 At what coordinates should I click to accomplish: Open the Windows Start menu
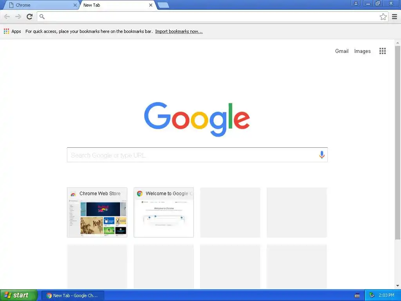(19, 296)
